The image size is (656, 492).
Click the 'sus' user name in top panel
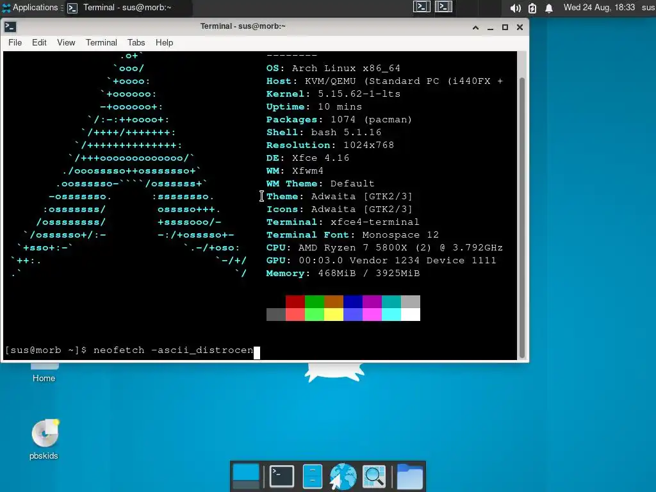(648, 8)
